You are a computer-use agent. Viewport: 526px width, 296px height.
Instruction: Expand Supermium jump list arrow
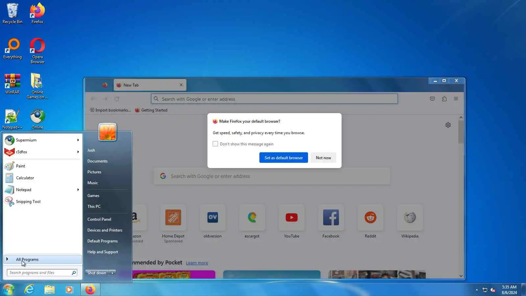pos(78,140)
